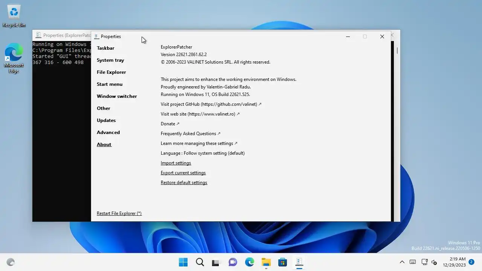Select the Microsoft Edge desktop shortcut
Screen dimensions: 482x271
click(x=14, y=58)
